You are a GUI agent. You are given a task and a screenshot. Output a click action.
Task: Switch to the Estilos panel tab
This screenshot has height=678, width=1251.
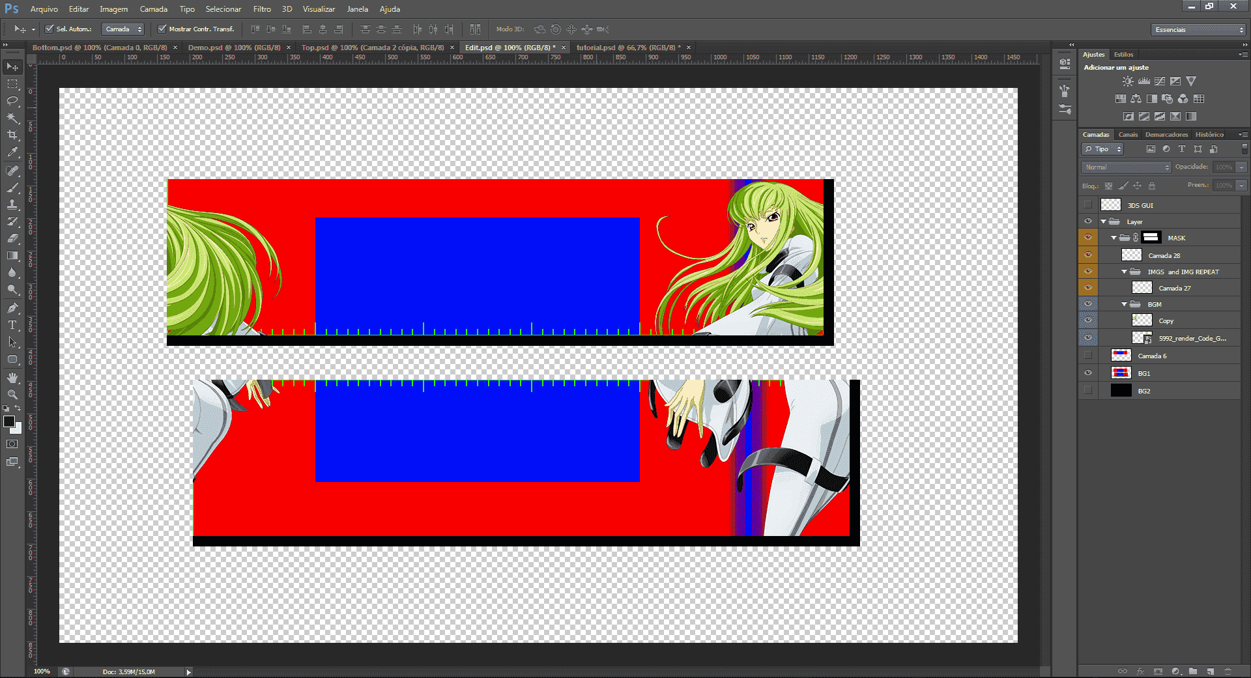click(1123, 55)
